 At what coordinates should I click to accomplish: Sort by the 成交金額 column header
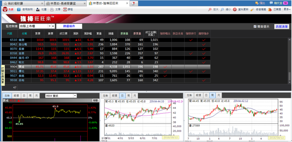[x=151, y=34]
